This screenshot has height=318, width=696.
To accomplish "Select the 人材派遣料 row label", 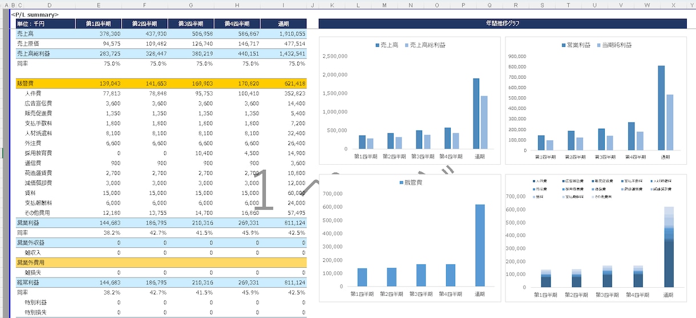I will 38,133.
